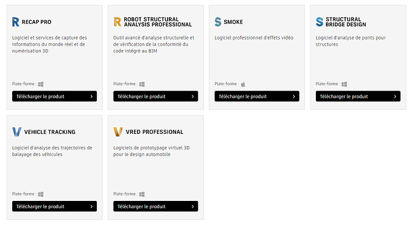Screen dimensions: 420x235
Task: Click the Windows platform icon on VRED Professional card
Action: 142,194
